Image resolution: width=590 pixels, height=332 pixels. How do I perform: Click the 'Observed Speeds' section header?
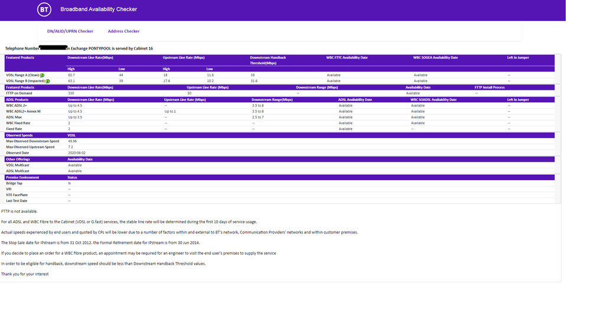[x=19, y=135]
